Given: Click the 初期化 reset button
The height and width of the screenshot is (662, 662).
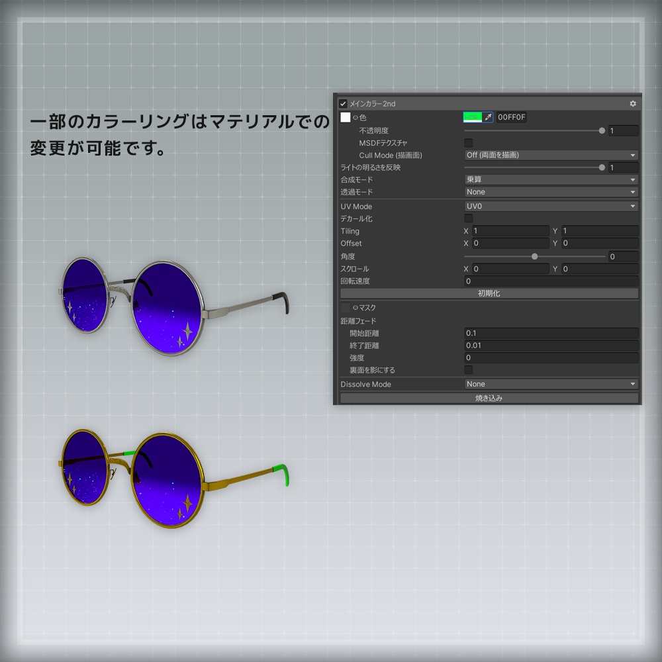Looking at the screenshot, I should (x=489, y=293).
